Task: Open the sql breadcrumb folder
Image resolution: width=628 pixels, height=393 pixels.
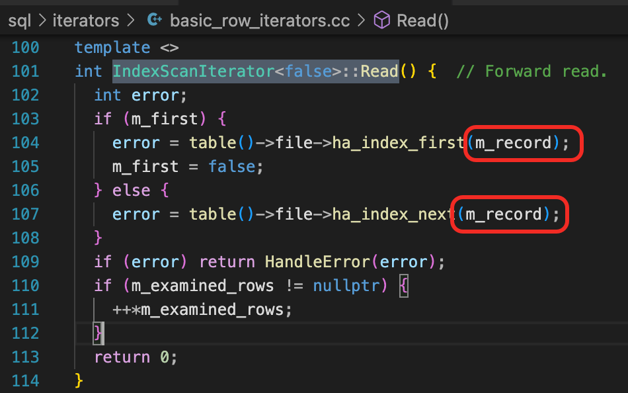Action: [21, 21]
